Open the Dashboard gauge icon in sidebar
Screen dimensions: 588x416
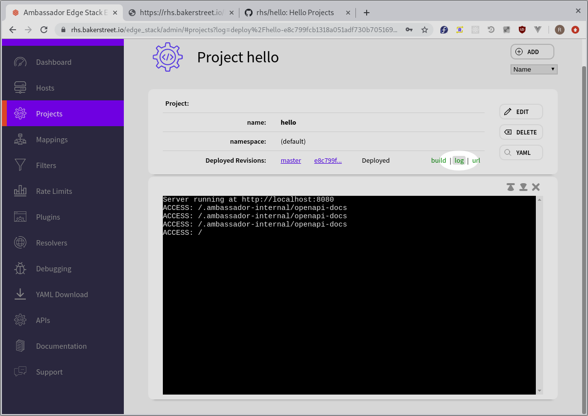[x=20, y=62]
